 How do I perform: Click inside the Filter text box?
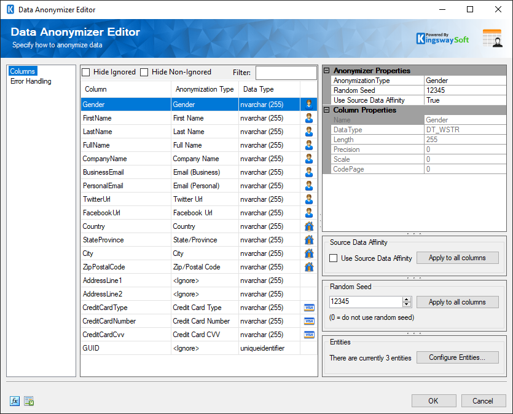(x=285, y=73)
